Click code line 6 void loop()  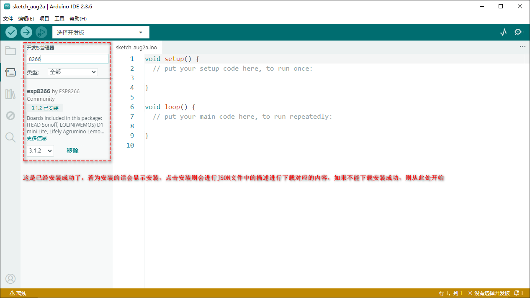click(x=170, y=107)
